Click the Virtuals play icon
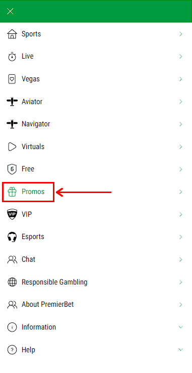The height and width of the screenshot is (373, 192). point(12,147)
